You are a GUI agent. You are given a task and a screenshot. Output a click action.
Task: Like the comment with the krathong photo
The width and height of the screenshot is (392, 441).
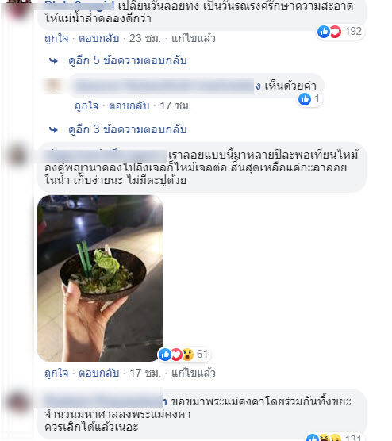(x=56, y=374)
